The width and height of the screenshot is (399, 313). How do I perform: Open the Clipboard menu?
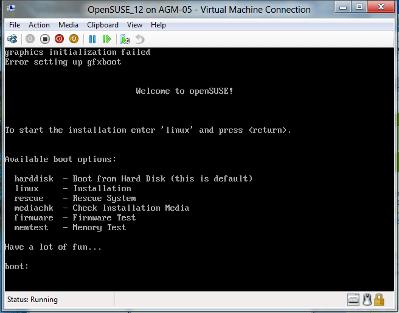[x=103, y=25]
